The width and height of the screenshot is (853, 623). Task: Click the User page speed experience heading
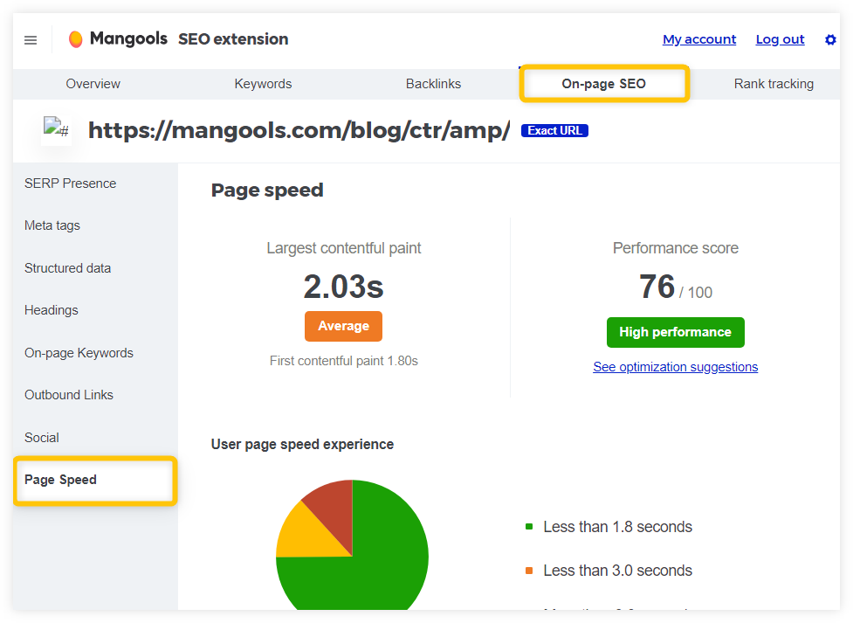pos(302,445)
